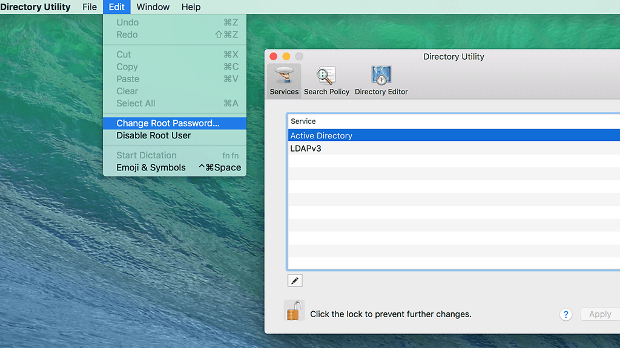Collapse the open Edit menu
This screenshot has height=348, width=620.
tap(117, 7)
